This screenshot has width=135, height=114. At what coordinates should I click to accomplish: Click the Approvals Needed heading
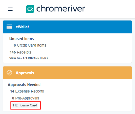(24, 85)
